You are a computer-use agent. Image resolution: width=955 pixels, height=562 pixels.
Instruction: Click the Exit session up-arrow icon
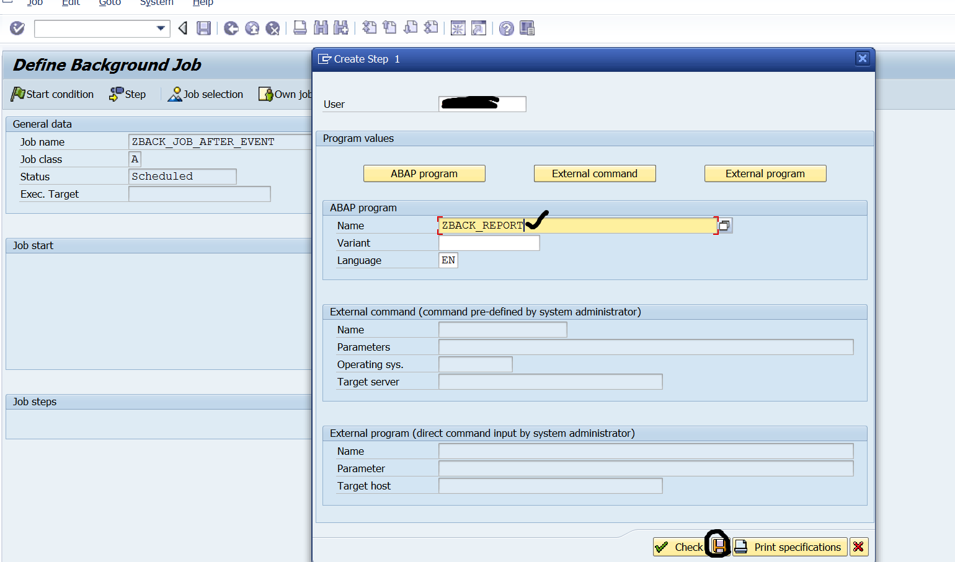pos(252,29)
